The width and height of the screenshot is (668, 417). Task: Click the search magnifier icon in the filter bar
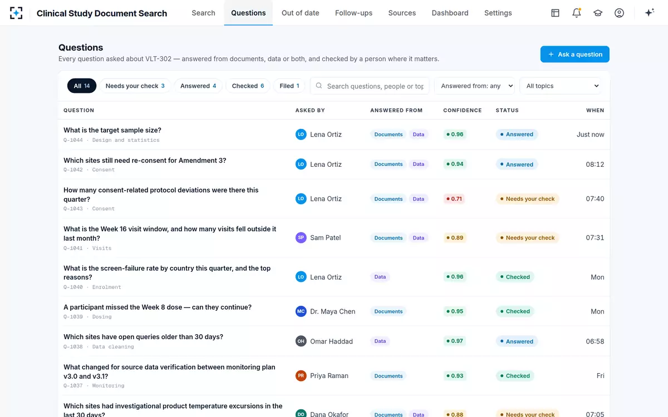[319, 86]
